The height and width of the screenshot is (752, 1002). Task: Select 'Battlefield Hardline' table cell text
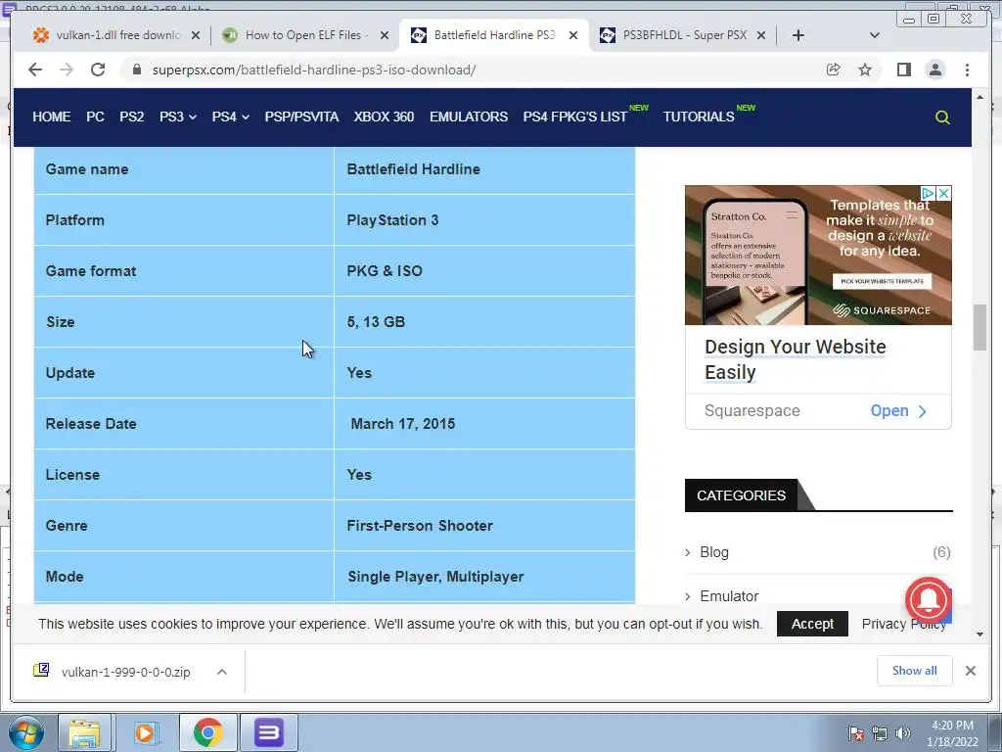414,169
